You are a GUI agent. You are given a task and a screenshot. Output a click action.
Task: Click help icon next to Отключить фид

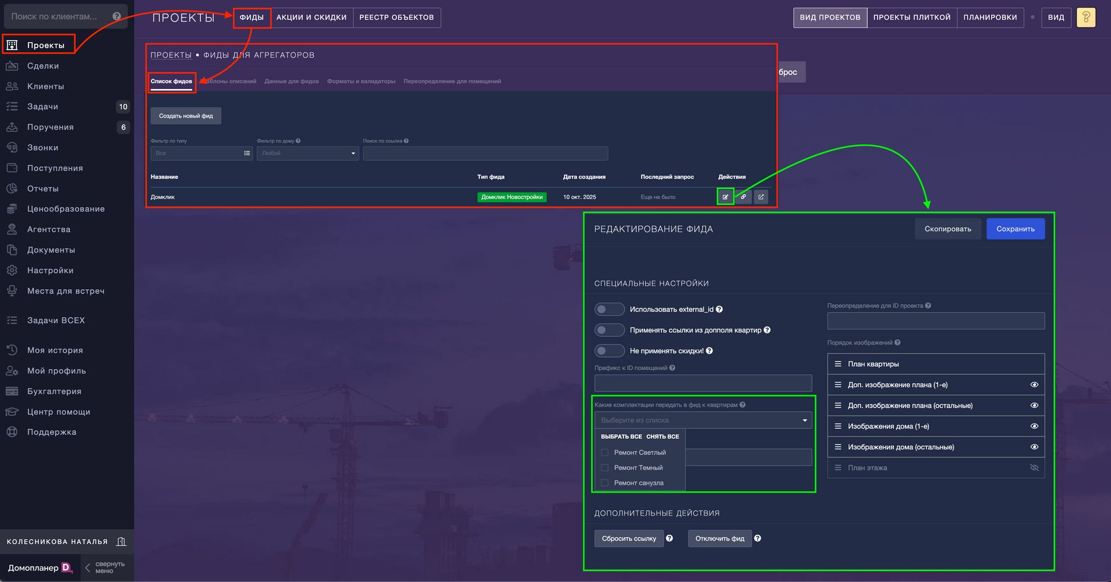click(758, 538)
